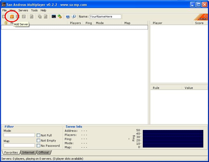Open the Help menu
The width and height of the screenshot is (209, 162).
coord(43,10)
